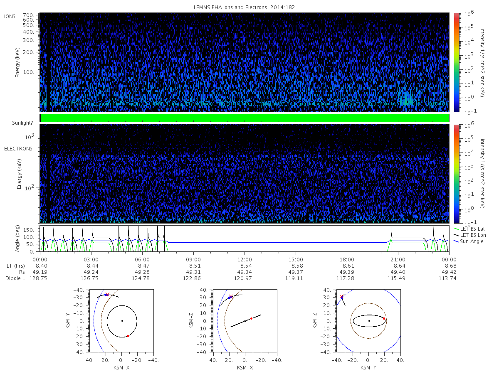
Task: Click the ions intensity color bar
Action: tap(456, 62)
